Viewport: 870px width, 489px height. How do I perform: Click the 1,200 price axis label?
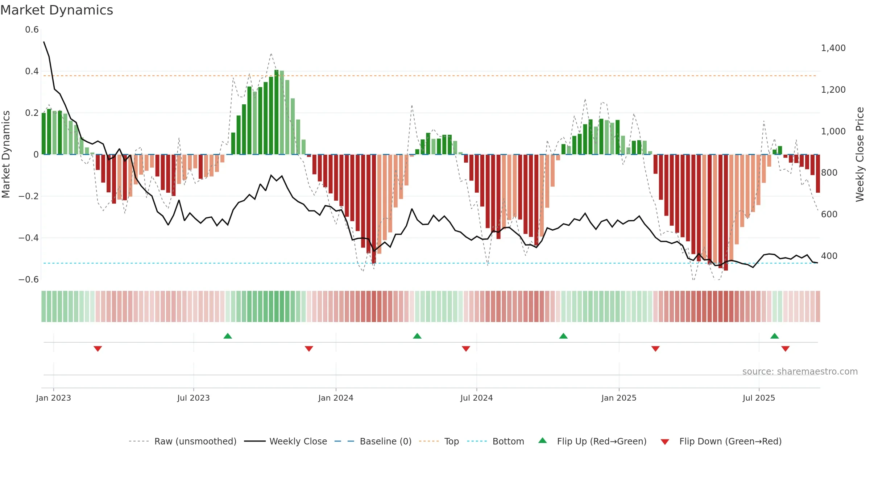coord(833,89)
